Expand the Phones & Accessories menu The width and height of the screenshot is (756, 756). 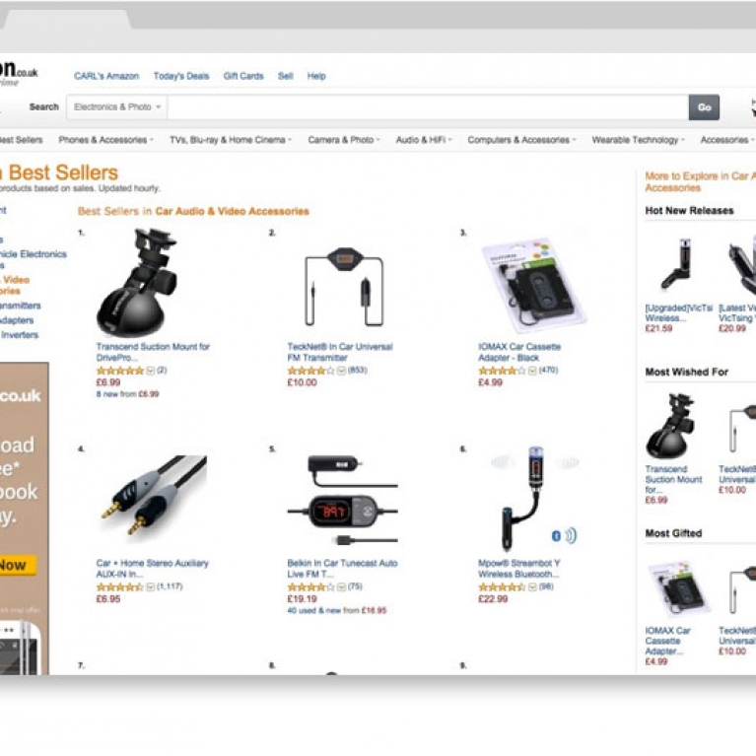[x=106, y=140]
